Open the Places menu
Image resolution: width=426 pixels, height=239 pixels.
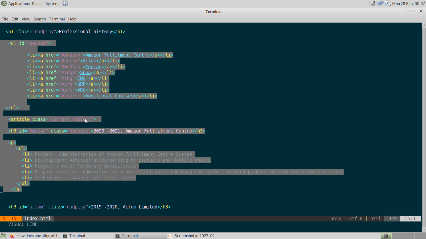[x=38, y=3]
